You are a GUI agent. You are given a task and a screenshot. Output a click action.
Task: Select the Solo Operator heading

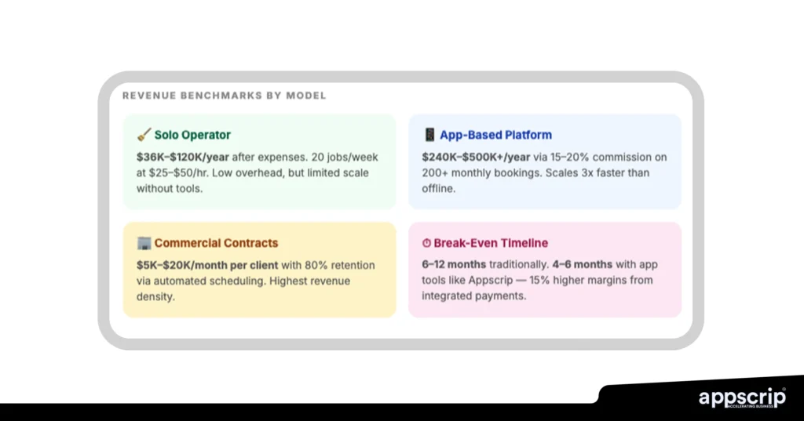(x=192, y=135)
